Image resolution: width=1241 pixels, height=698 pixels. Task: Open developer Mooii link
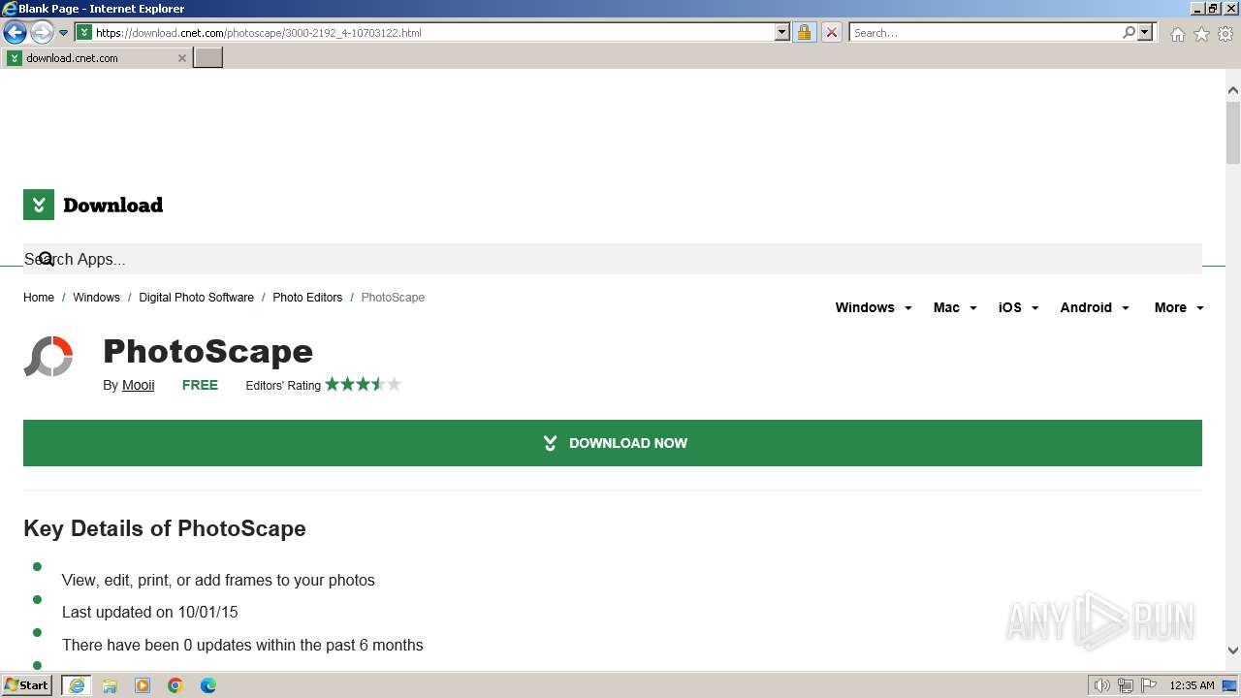(x=138, y=385)
